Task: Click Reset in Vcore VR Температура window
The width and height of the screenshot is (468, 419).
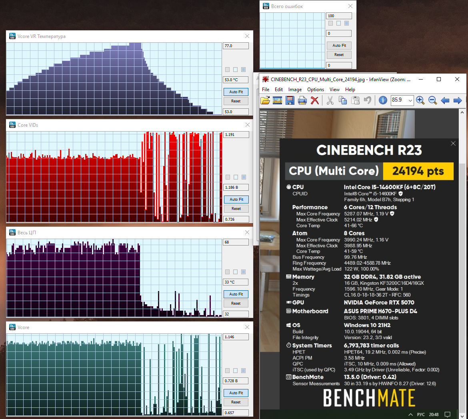Action: tap(236, 101)
